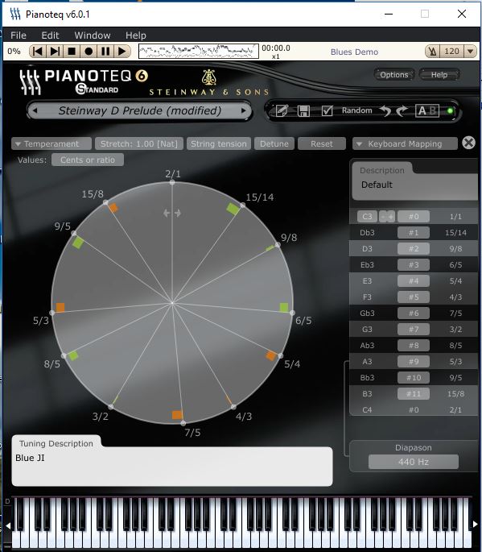Click the #2 button for D3
The image size is (482, 552).
pyautogui.click(x=414, y=249)
